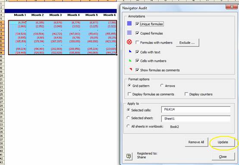
Task: Click the Copied formulas striped icon
Action: tap(129, 33)
